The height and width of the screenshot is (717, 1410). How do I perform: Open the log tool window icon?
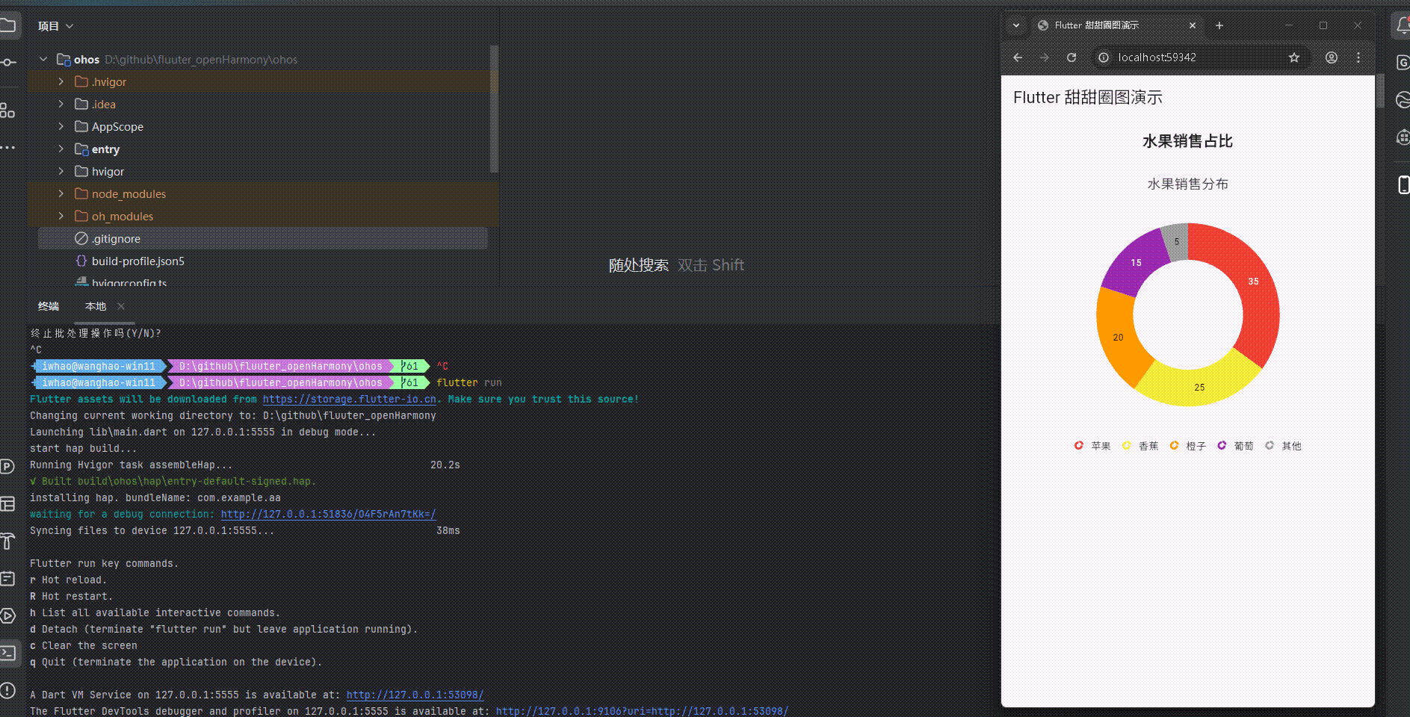click(7, 578)
